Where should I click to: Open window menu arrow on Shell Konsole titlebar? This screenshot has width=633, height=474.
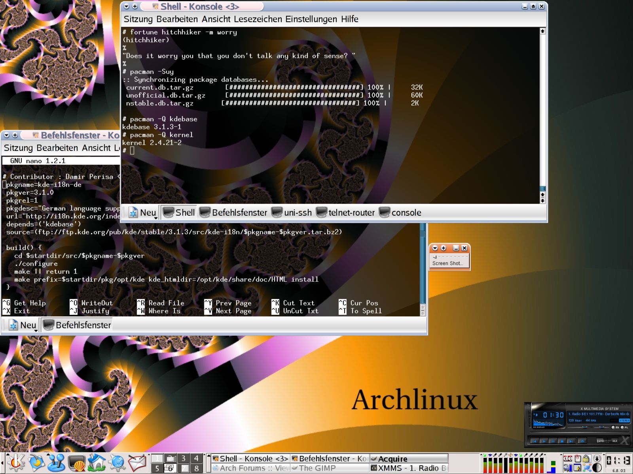(127, 6)
